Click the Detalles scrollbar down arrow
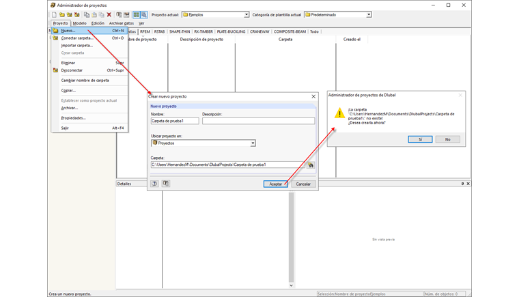Viewport: 519px width, 297px height. tap(292, 285)
